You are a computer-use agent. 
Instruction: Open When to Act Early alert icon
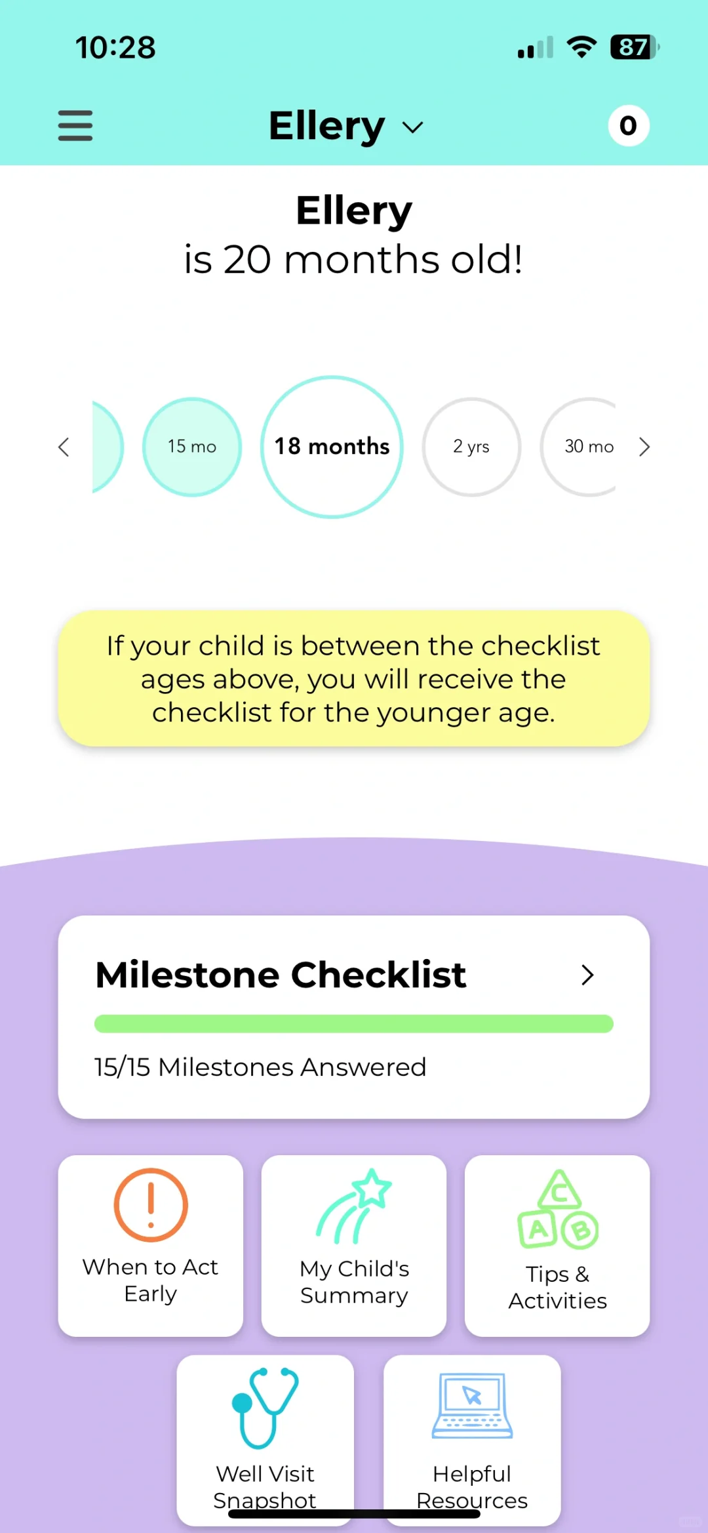click(x=151, y=1205)
